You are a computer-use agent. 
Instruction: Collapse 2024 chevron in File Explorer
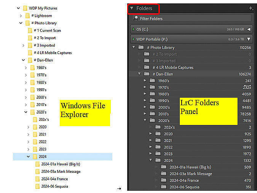pos(28,157)
